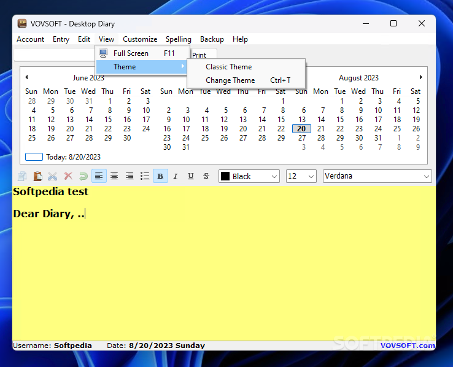Click the View menu
Viewport: 453px width, 367px height.
pyautogui.click(x=106, y=39)
